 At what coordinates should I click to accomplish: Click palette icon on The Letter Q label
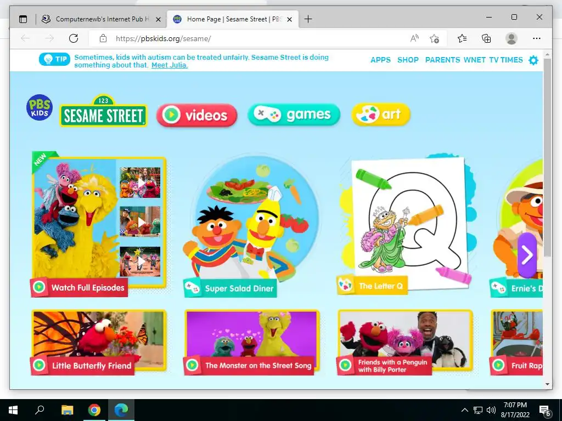tap(346, 285)
